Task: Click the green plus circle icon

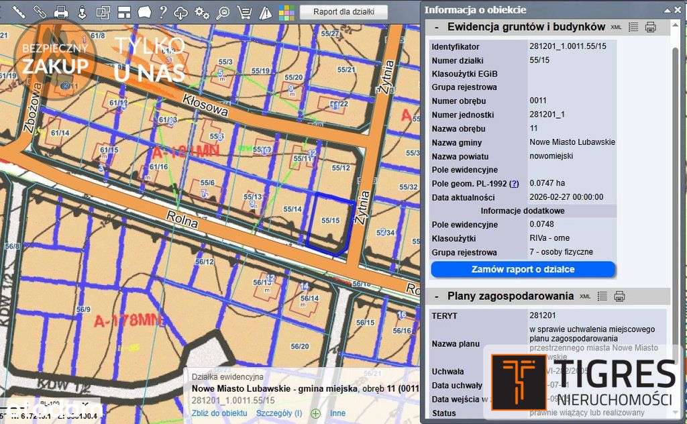Action: pyautogui.click(x=315, y=413)
